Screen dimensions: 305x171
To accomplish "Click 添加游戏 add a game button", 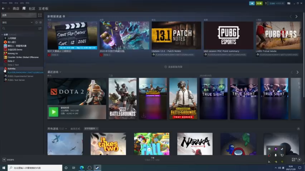I will pyautogui.click(x=8, y=160).
